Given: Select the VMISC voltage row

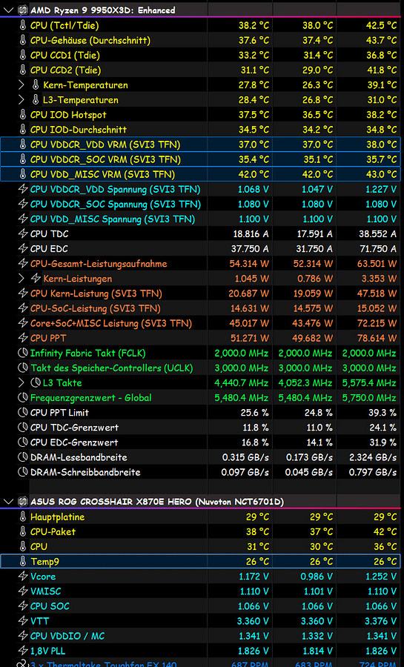Looking at the screenshot, I should (202, 591).
